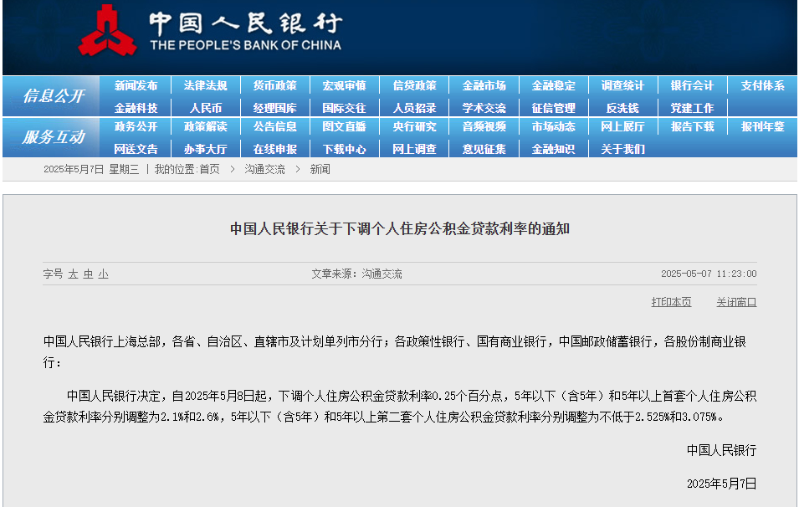Open 关于我们 page
Image resolution: width=799 pixels, height=507 pixels.
622,149
